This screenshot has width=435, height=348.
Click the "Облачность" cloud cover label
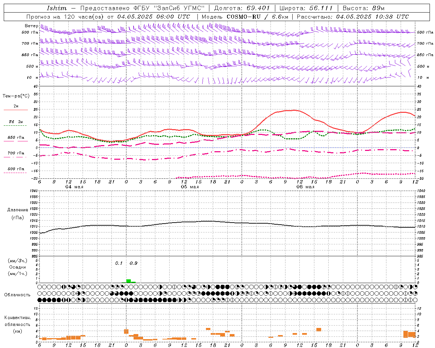tap(17, 295)
